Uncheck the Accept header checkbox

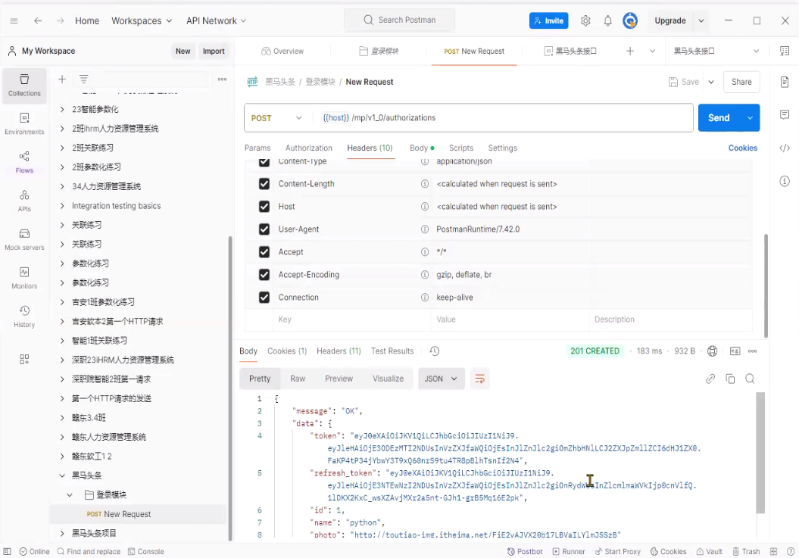click(264, 251)
